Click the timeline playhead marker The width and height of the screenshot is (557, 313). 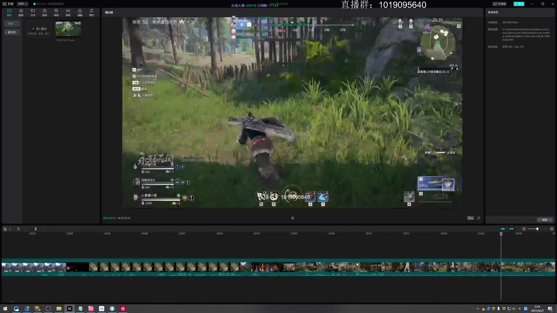(x=501, y=234)
